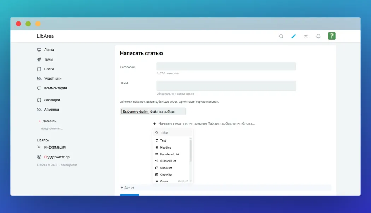The image size is (371, 213).
Task: Click the Filter field in block menu
Action: pos(173,133)
